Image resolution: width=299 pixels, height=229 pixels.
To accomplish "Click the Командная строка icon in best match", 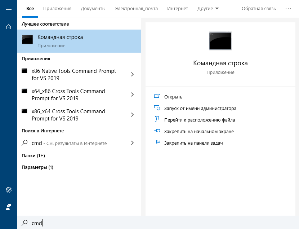I will coord(27,40).
